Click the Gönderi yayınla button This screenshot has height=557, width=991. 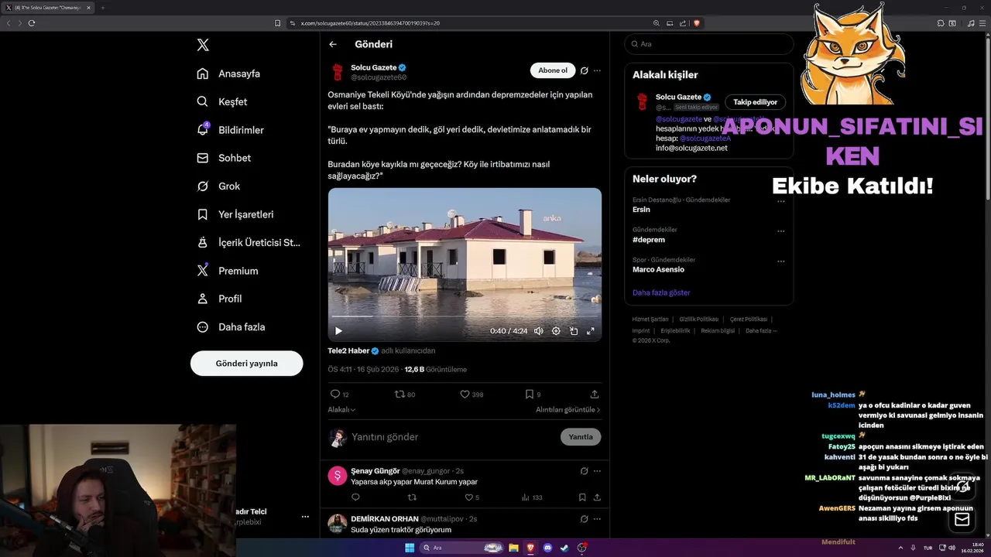click(x=246, y=364)
